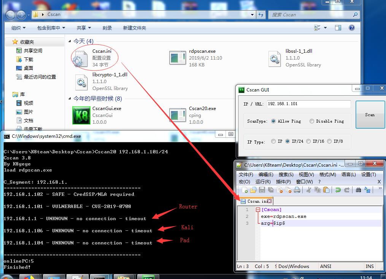The image size is (386, 279).
Task: Click Close document icon in Notepad++ toolbar
Action: (280, 190)
